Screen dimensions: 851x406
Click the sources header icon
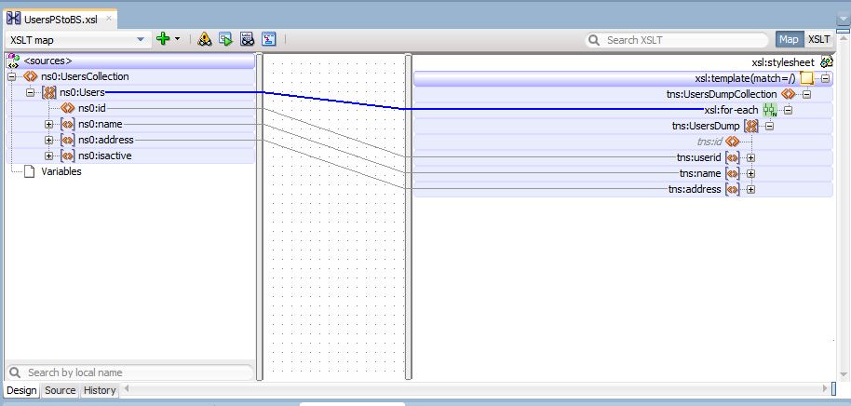[13, 61]
